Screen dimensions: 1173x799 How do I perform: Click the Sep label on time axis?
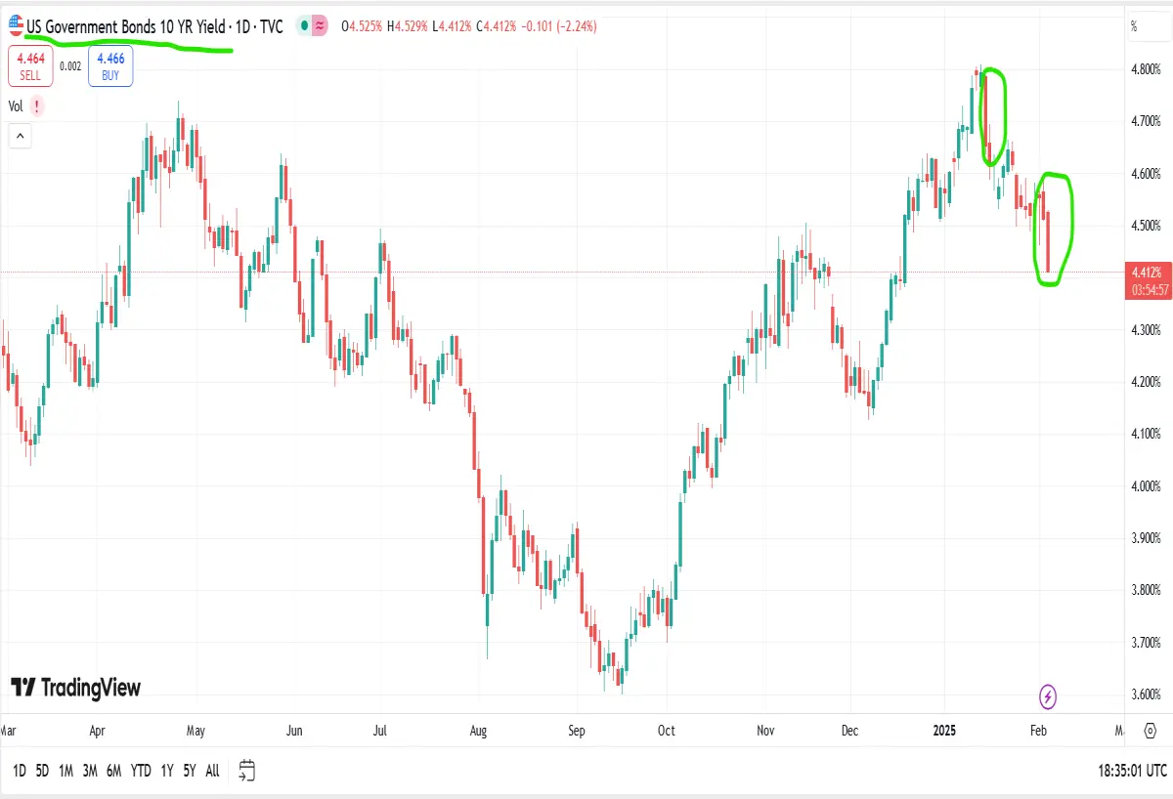click(576, 731)
